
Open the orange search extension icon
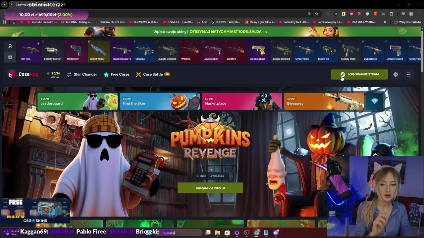click(x=375, y=14)
